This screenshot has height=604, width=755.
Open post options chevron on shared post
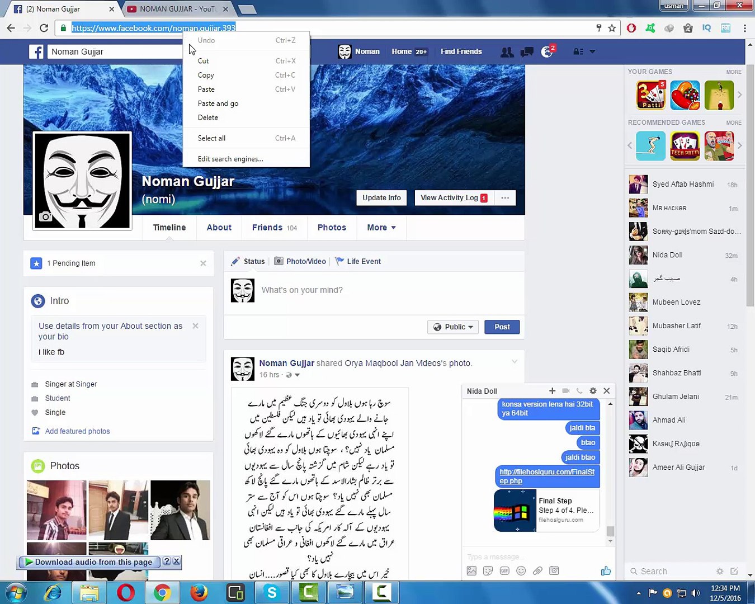pos(515,361)
